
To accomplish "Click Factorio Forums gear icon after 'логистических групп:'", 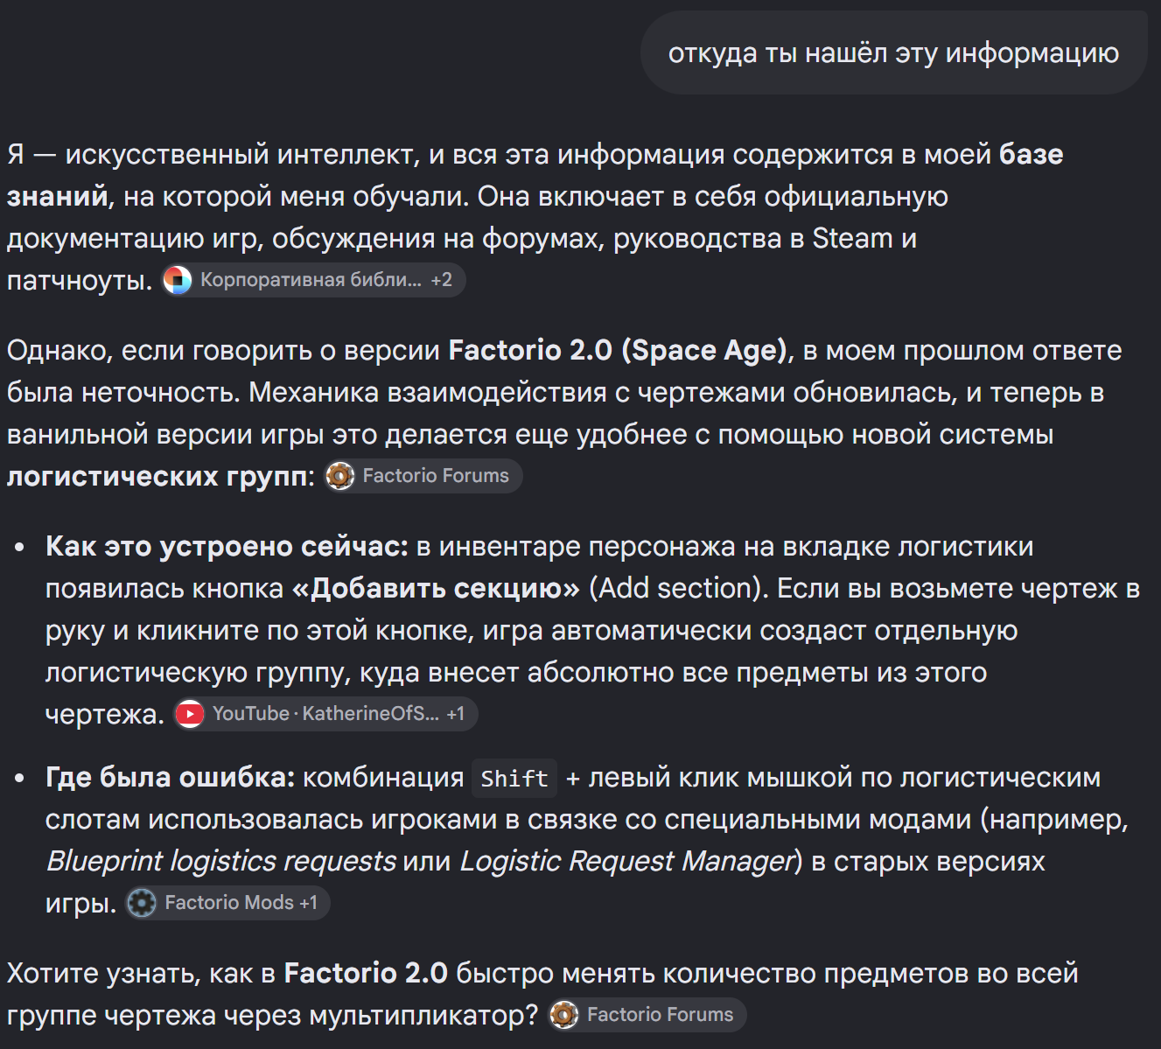I will [340, 476].
